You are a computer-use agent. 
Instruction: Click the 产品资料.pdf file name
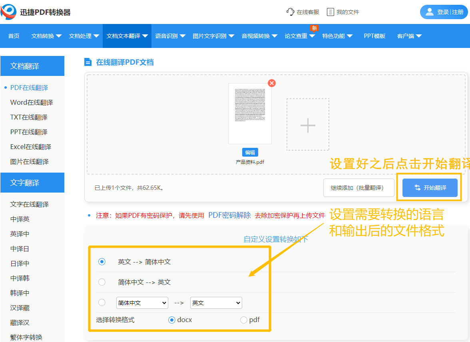tap(250, 162)
